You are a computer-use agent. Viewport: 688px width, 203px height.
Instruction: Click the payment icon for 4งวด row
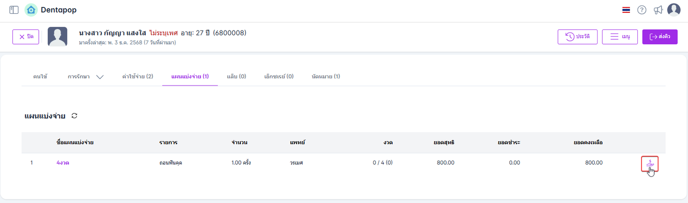point(650,163)
